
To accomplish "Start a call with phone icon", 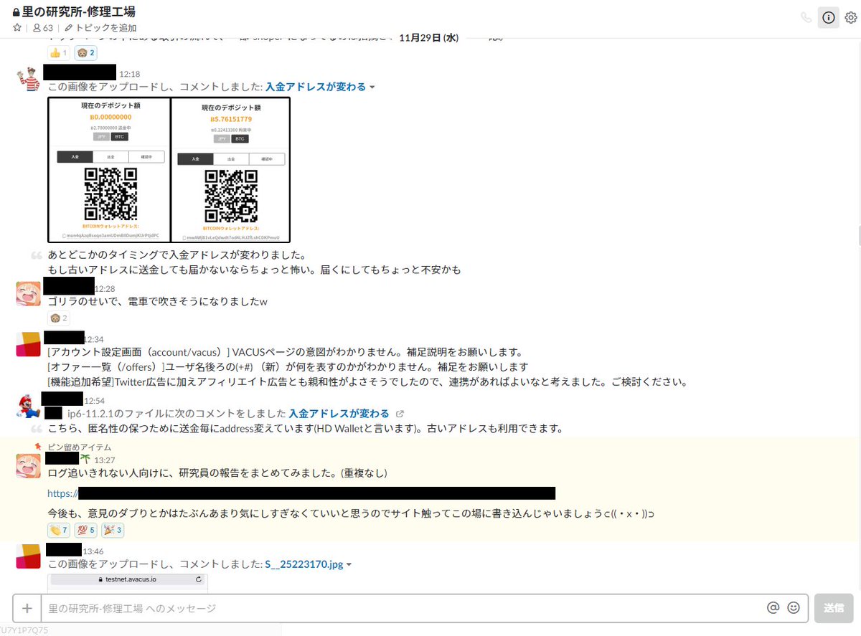I will point(806,18).
